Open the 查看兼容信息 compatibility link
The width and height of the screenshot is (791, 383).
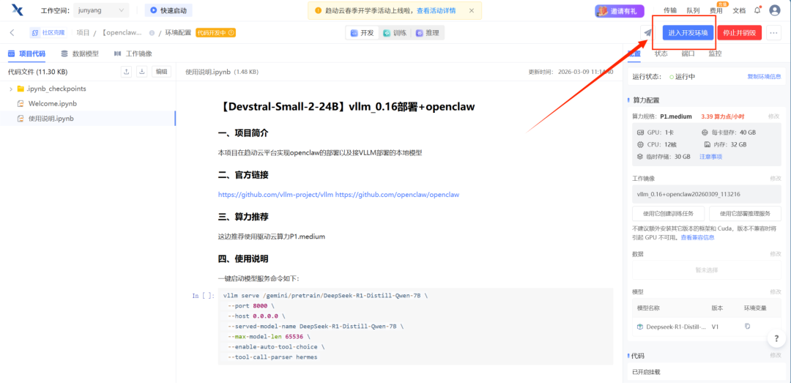(x=698, y=237)
